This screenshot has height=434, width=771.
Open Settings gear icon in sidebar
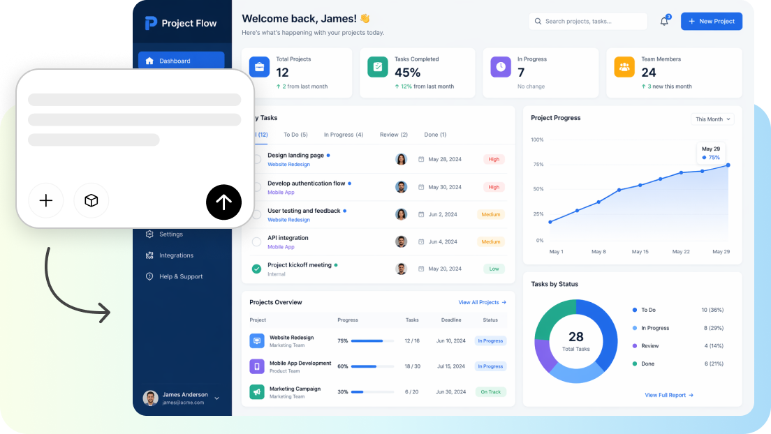coord(149,234)
